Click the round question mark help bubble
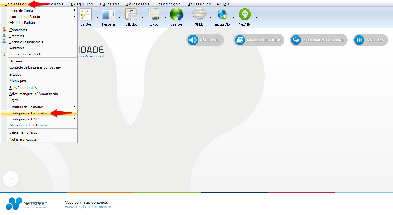Viewport: 393px width, 215px height. pyautogui.click(x=11, y=179)
